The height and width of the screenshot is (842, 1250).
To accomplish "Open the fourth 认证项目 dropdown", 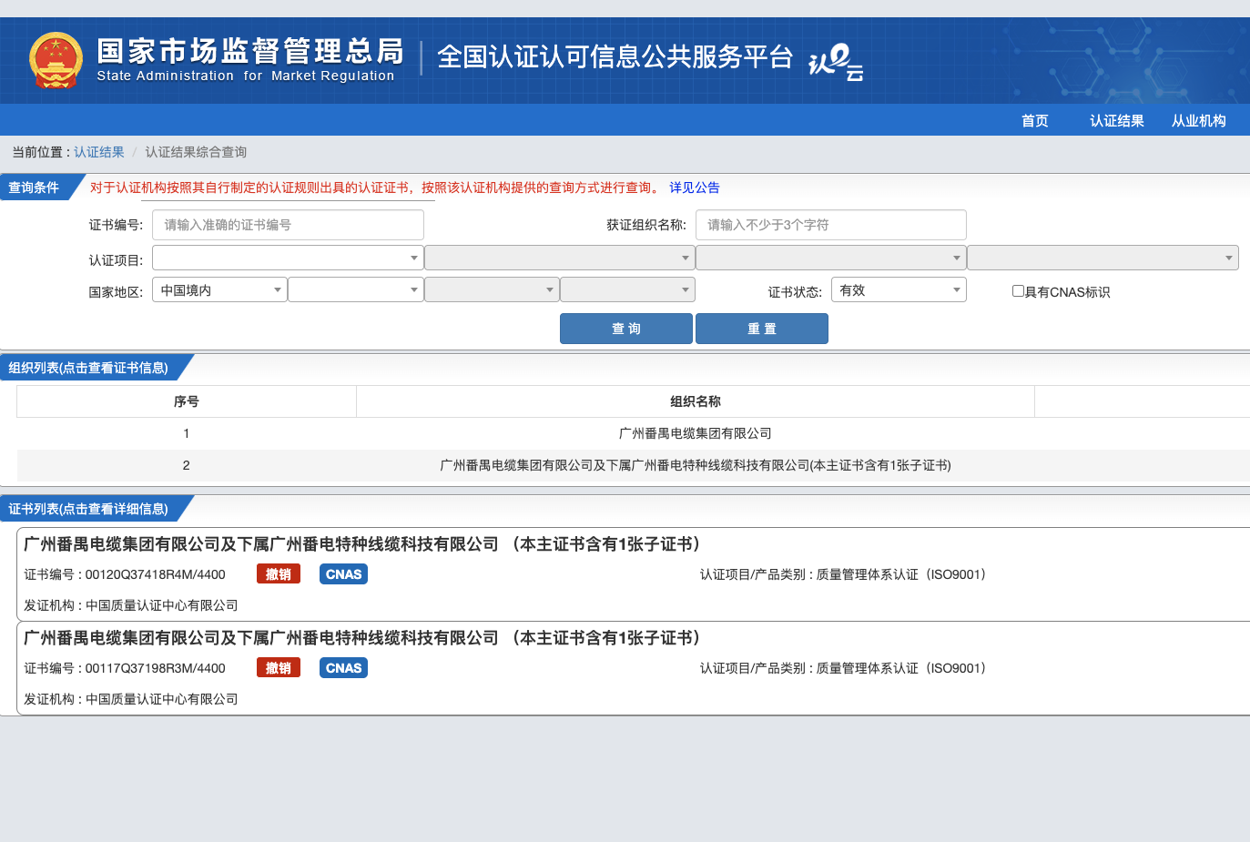I will 1103,258.
